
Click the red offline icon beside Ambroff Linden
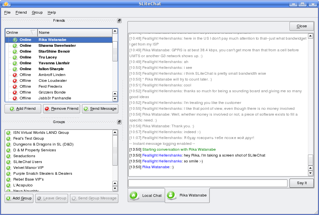pos(15,75)
